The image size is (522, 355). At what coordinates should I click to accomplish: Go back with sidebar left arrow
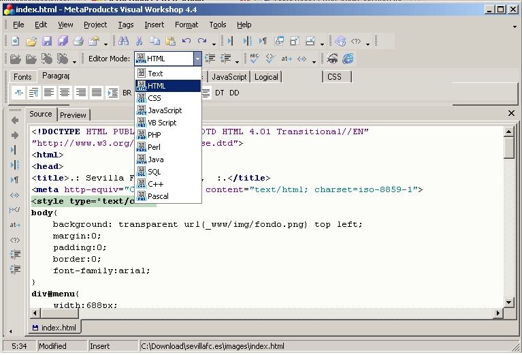[15, 120]
